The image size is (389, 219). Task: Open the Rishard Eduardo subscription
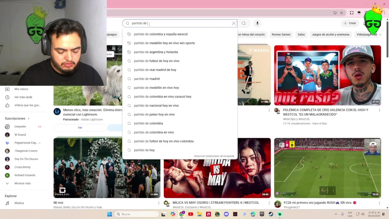(25, 175)
